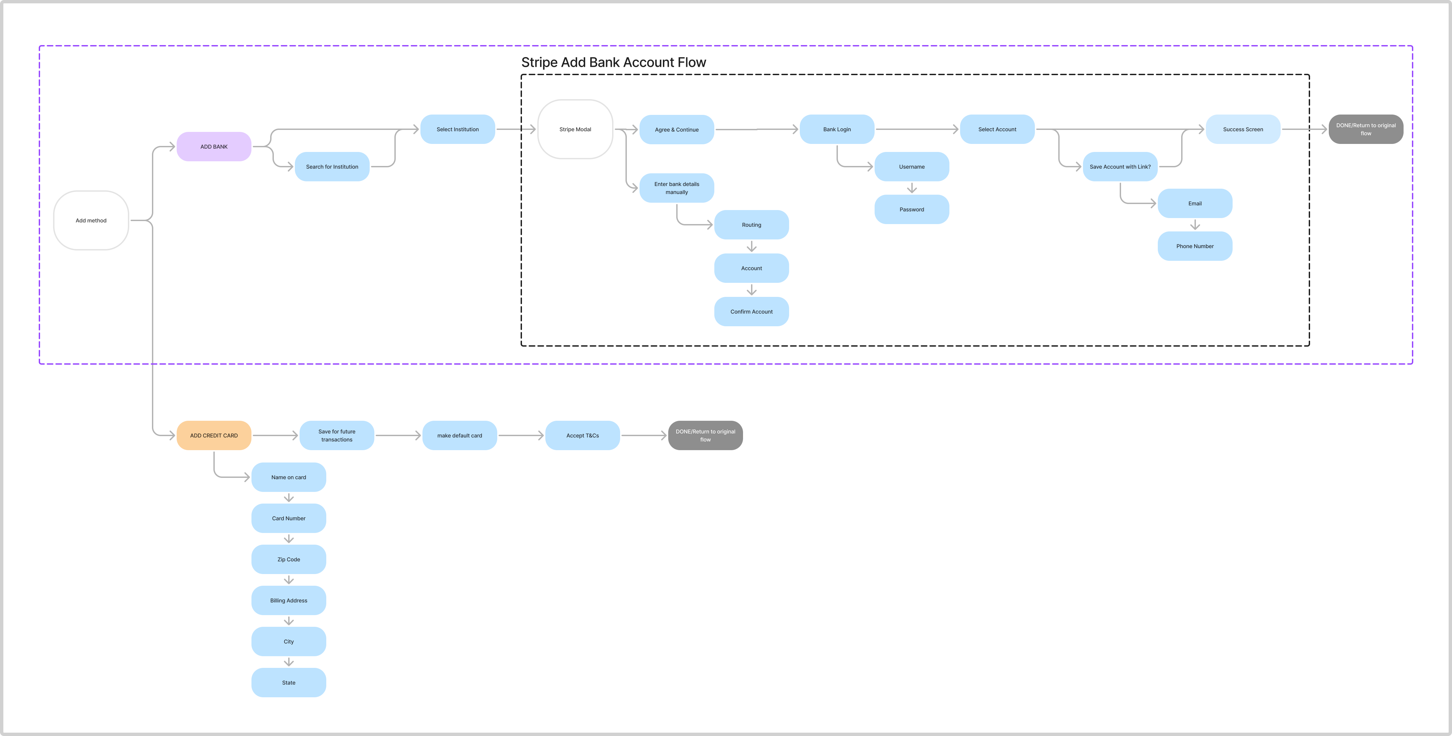This screenshot has height=736, width=1452.
Task: Click the Confirm Account node
Action: click(x=751, y=312)
